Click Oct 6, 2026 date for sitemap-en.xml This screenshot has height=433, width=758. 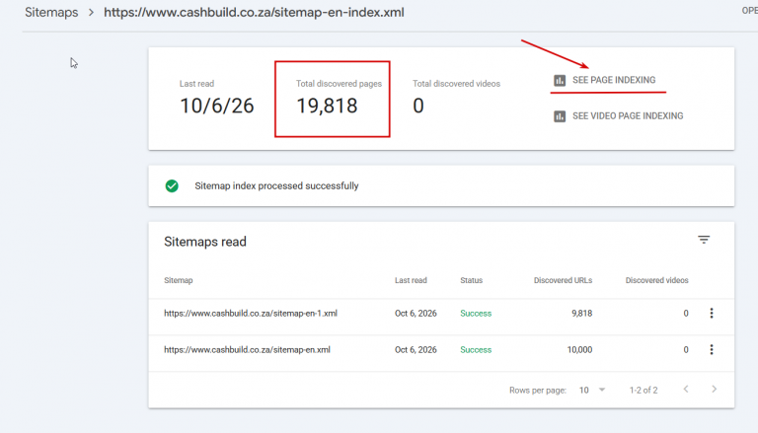[x=416, y=349]
